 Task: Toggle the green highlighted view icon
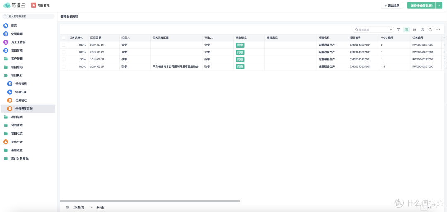[406, 30]
